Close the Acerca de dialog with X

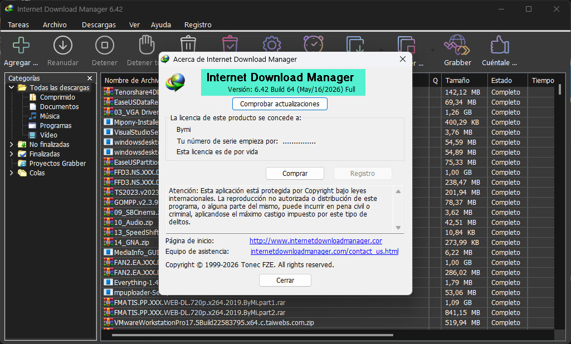point(402,59)
